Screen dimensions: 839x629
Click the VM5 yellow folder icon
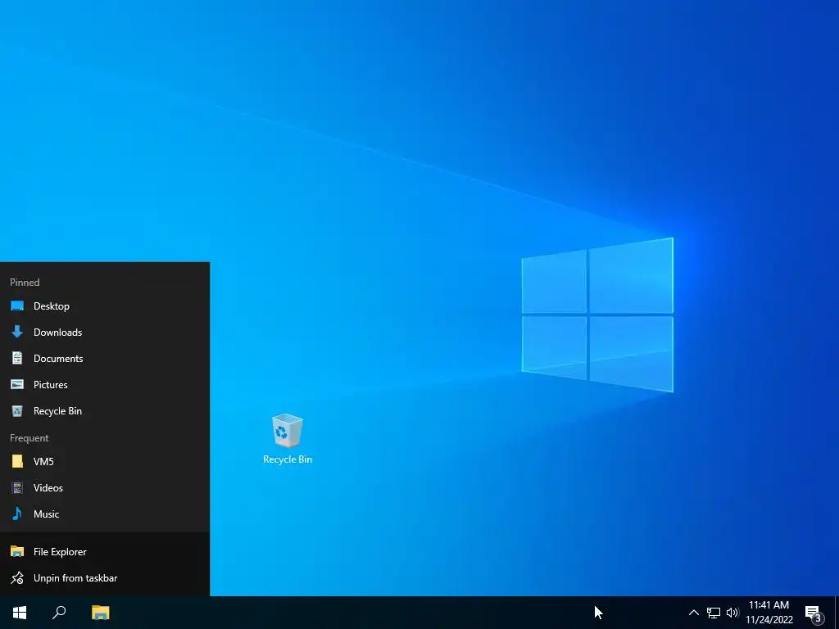[x=17, y=461]
